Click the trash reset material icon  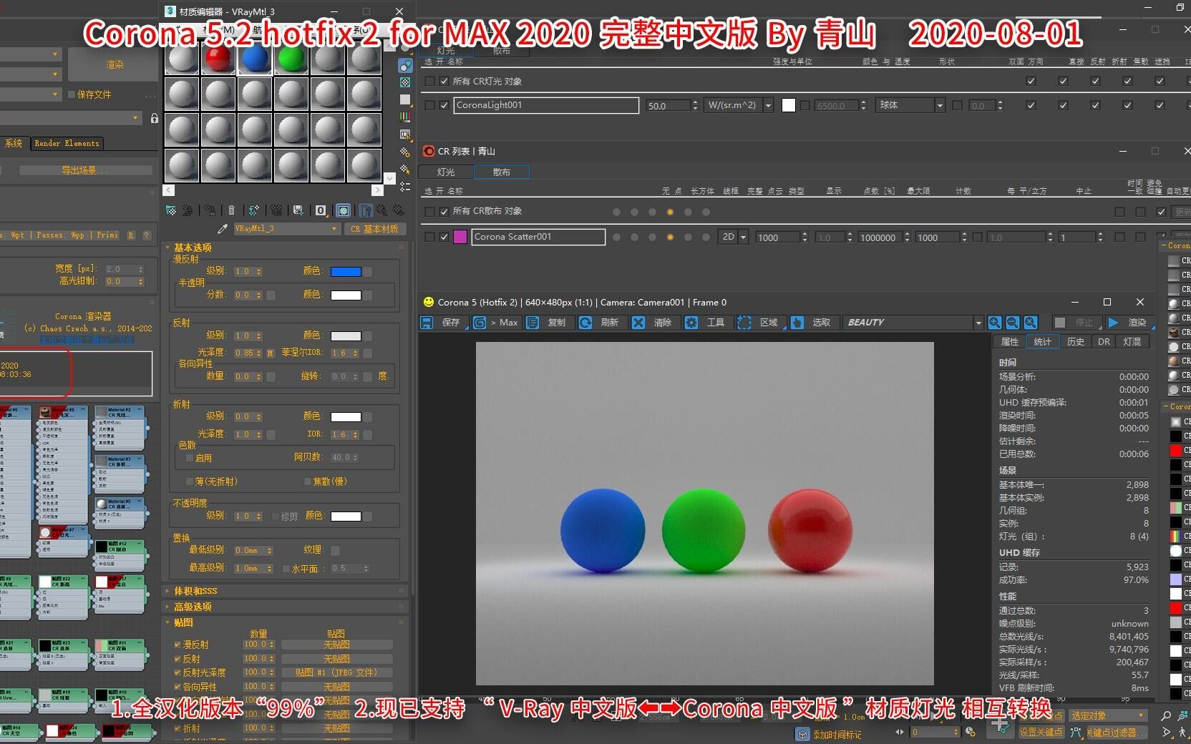pyautogui.click(x=231, y=210)
